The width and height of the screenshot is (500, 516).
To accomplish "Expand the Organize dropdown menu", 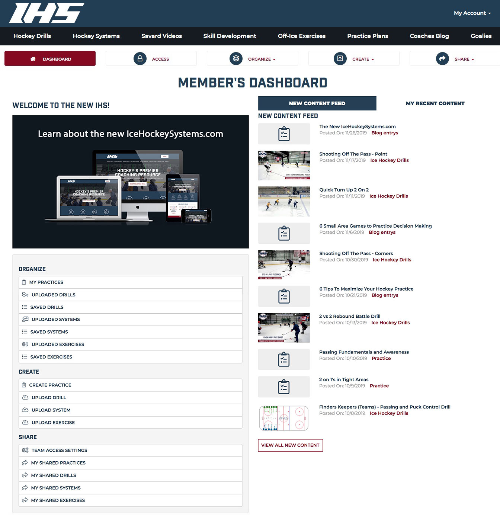I will pos(253,59).
